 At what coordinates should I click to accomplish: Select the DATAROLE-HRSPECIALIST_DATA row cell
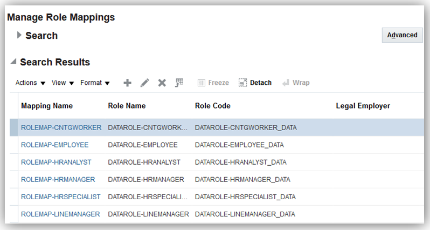(x=245, y=197)
